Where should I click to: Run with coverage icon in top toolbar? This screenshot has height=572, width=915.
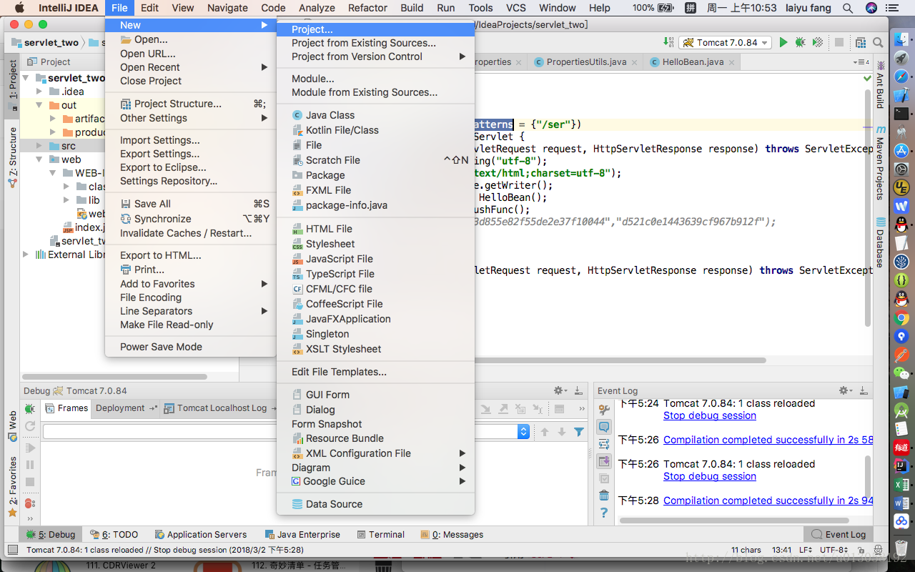(818, 43)
